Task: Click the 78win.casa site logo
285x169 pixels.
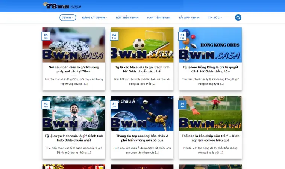Action: [62, 6]
